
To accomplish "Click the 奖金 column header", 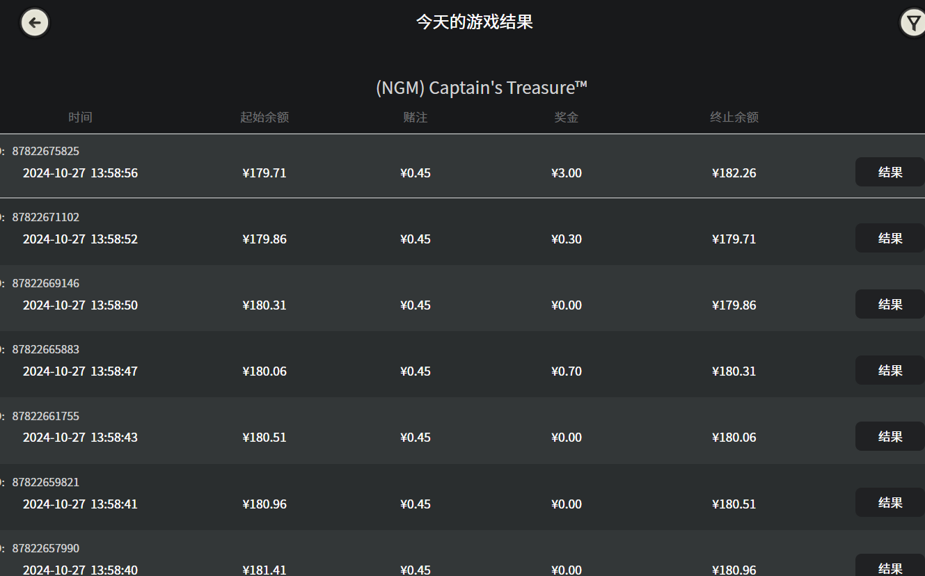I will point(567,117).
